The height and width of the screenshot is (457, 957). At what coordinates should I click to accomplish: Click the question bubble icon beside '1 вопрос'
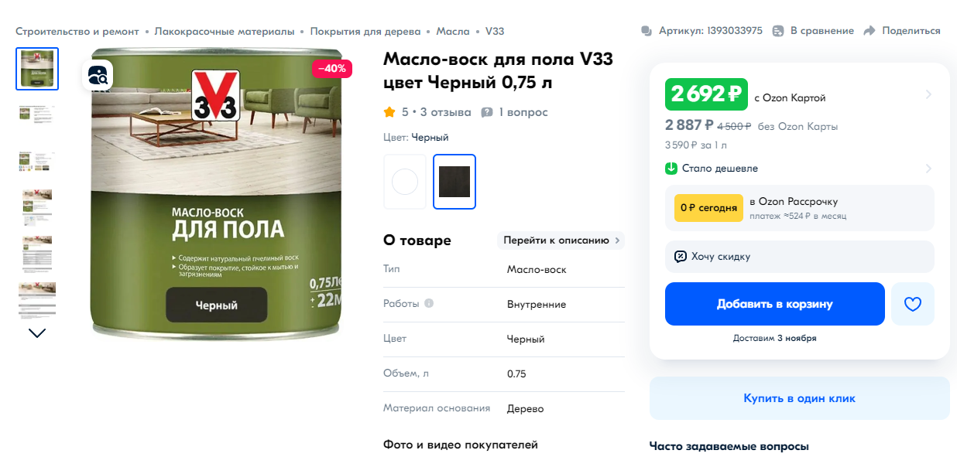[487, 112]
